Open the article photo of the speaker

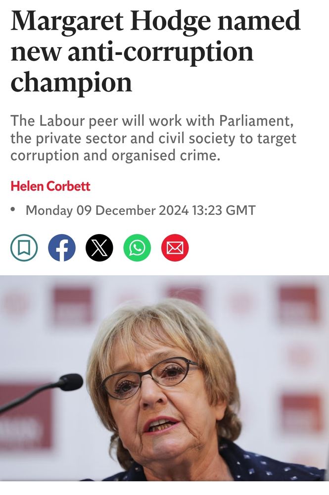[x=164, y=378]
